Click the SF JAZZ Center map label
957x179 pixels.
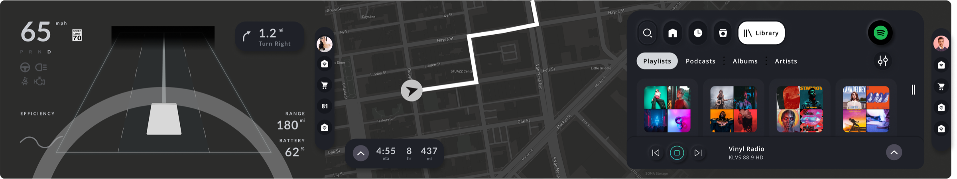tap(461, 71)
